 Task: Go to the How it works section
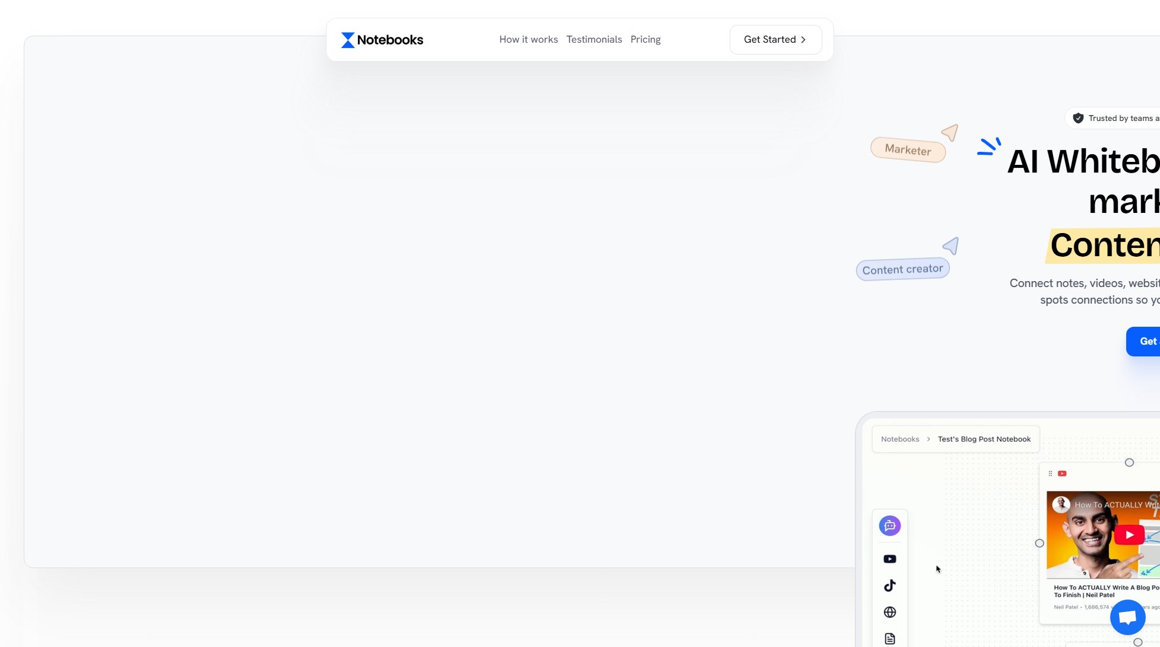[x=528, y=40]
